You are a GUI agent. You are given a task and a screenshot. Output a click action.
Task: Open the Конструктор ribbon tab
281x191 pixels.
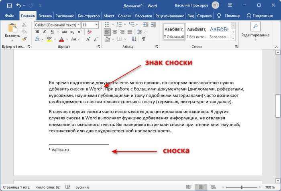(x=89, y=16)
